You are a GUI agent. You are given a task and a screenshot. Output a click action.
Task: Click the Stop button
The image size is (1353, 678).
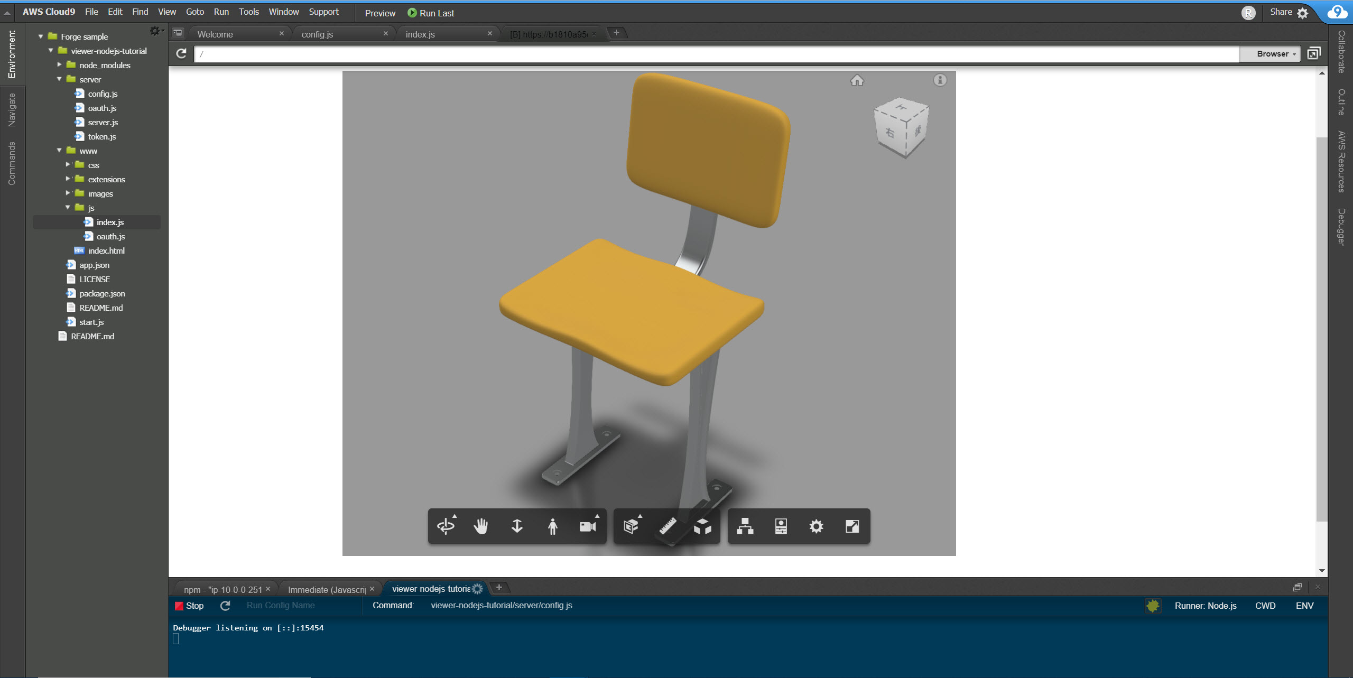click(189, 606)
